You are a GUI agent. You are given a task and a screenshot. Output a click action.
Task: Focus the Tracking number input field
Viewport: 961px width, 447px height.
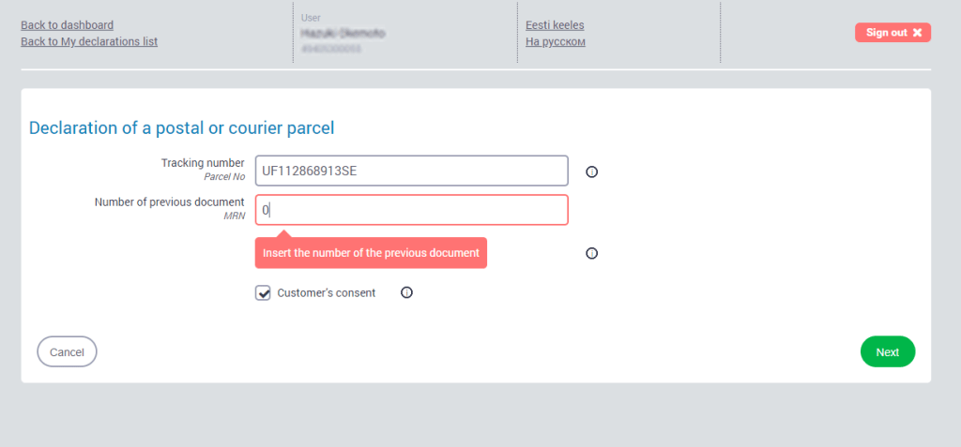coord(411,171)
